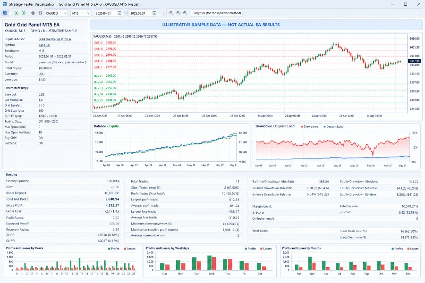The height and width of the screenshot is (283, 425).
Task: Click the 'Every tick' model field in the toolbar
Action: pos(216,13)
